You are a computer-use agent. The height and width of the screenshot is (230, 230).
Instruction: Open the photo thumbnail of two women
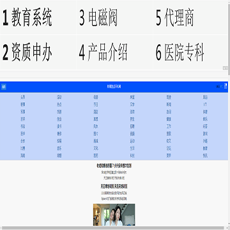(x=114, y=215)
